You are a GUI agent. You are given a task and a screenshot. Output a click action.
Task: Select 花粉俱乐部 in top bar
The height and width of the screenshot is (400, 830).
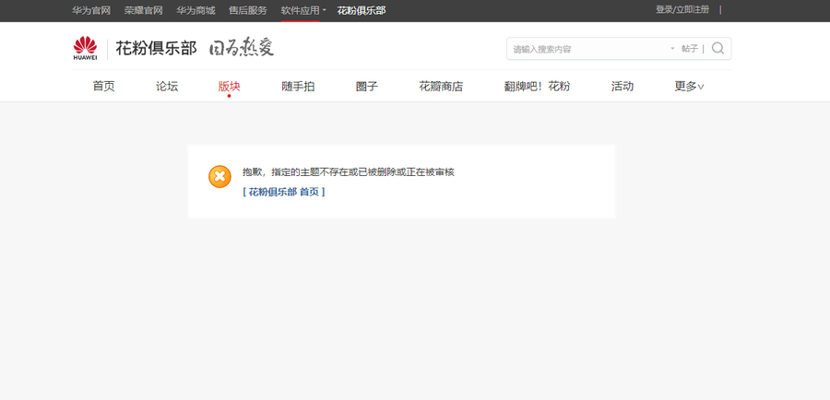pos(362,10)
